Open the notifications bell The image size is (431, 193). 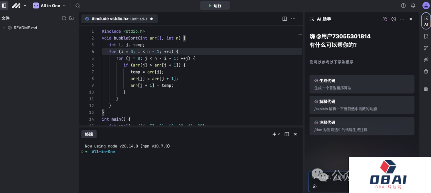coord(413,6)
